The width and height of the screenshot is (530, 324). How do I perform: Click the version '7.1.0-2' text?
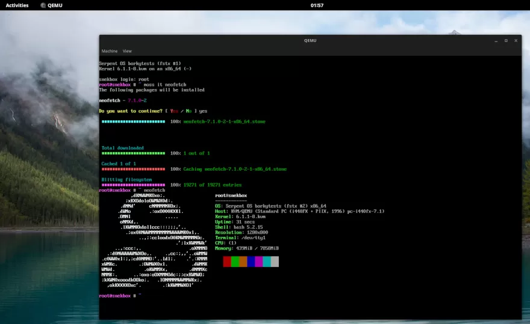[x=137, y=100]
